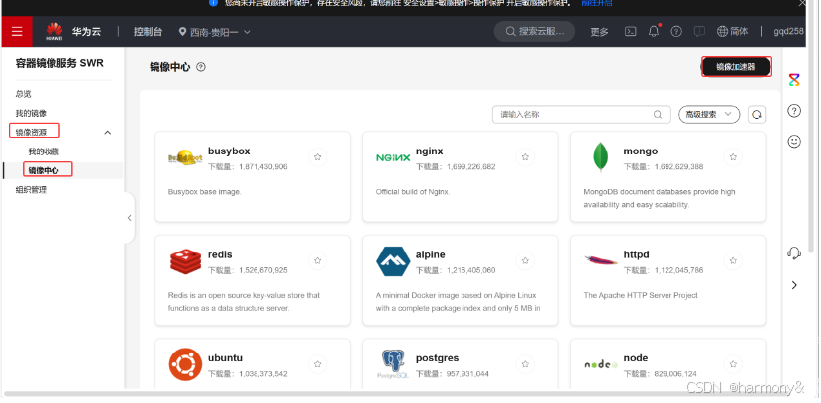Open the busybox image card title
The image size is (821, 403).
[x=229, y=151]
